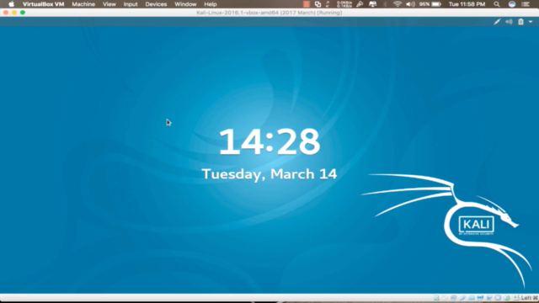Click the keyboard capture status indicator
539x303 pixels.
tap(515, 297)
